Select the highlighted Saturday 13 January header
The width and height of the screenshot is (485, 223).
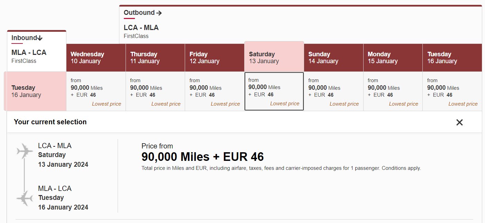click(274, 57)
